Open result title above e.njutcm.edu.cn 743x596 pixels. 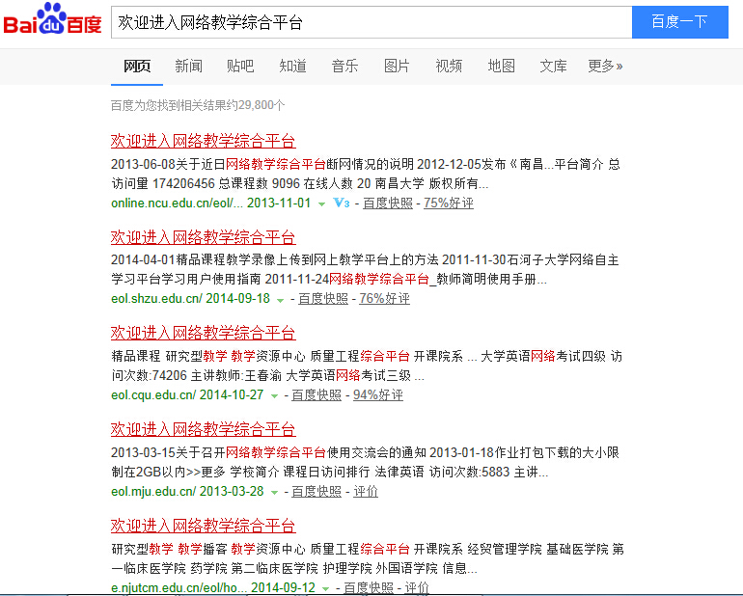pos(204,526)
